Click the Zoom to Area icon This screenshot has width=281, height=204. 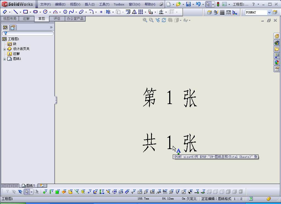[x=151, y=20]
